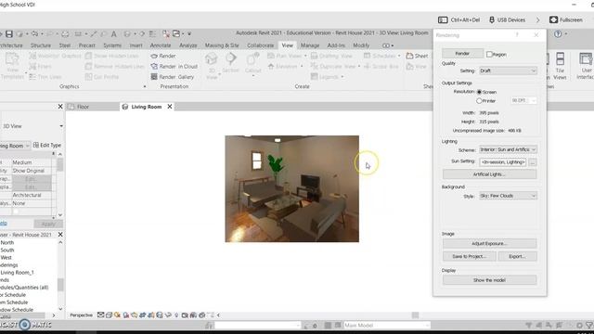The image size is (594, 334).
Task: Click the Sun Setting browse ellipsis button
Action: (x=533, y=162)
